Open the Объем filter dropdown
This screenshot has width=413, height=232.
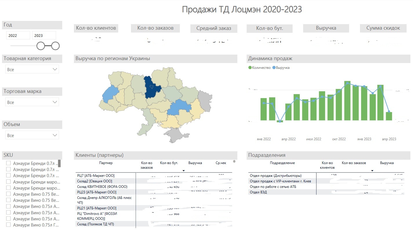(32, 135)
